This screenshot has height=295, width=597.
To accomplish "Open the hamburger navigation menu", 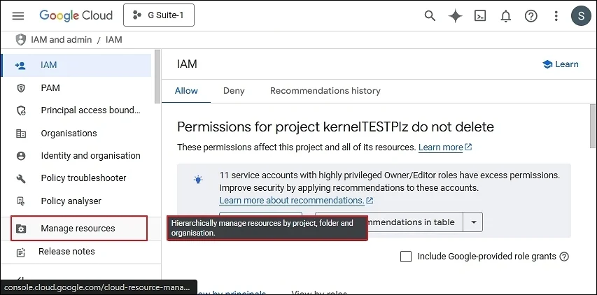I will (18, 15).
